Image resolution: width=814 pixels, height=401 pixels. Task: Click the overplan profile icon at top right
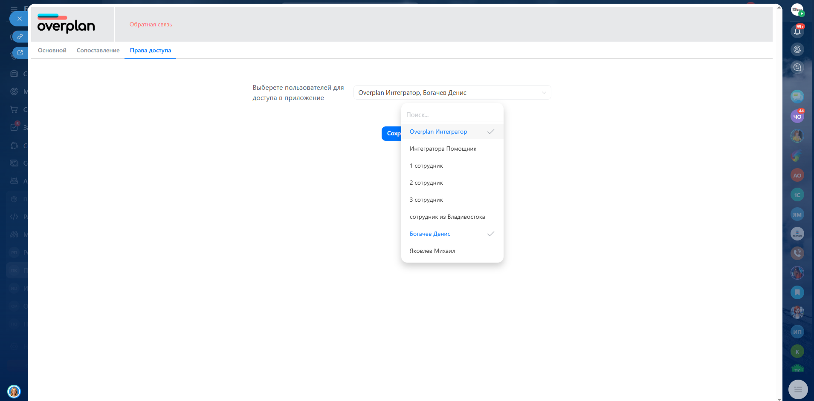pyautogui.click(x=797, y=10)
